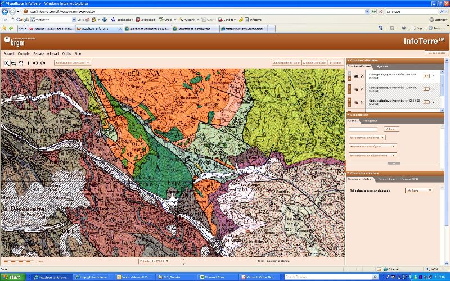The image size is (450, 281).
Task: Remove the 1/50 000 geological map layer
Action: (362, 75)
